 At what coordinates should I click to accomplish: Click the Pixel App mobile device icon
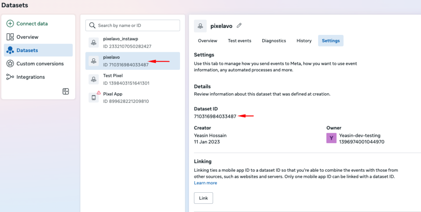click(x=94, y=98)
